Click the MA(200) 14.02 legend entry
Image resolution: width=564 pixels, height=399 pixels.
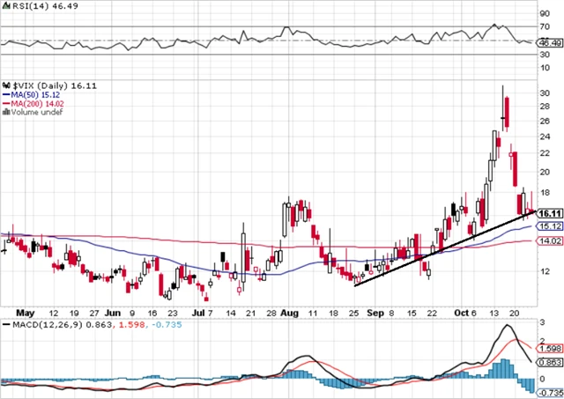[37, 104]
